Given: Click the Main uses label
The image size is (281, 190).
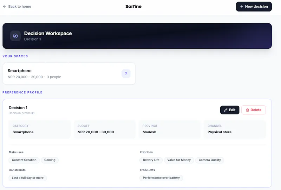Looking at the screenshot, I should click(x=16, y=152).
